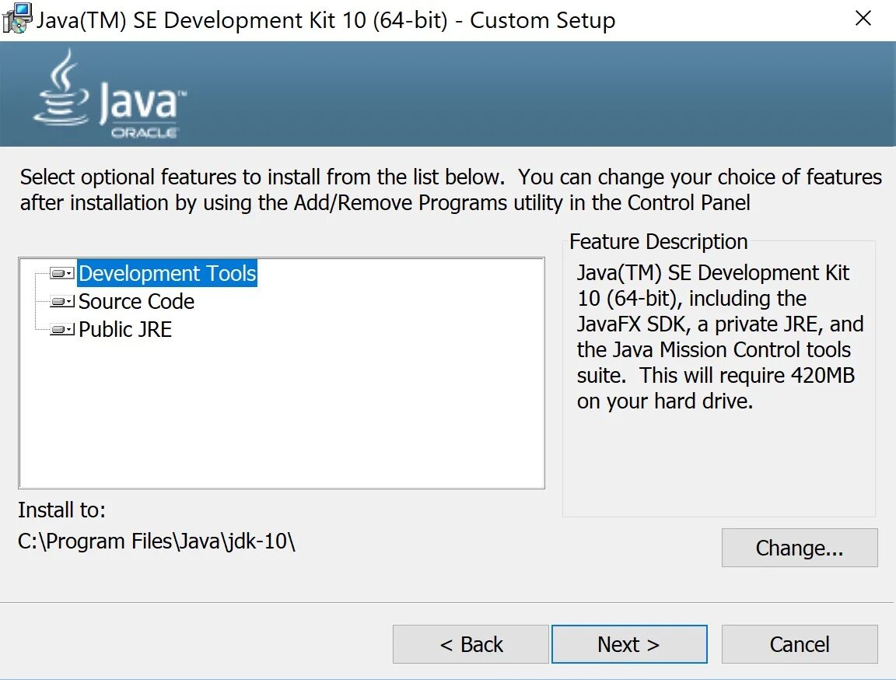Open the Source Code drive icon dropdown
The height and width of the screenshot is (680, 896).
click(62, 302)
